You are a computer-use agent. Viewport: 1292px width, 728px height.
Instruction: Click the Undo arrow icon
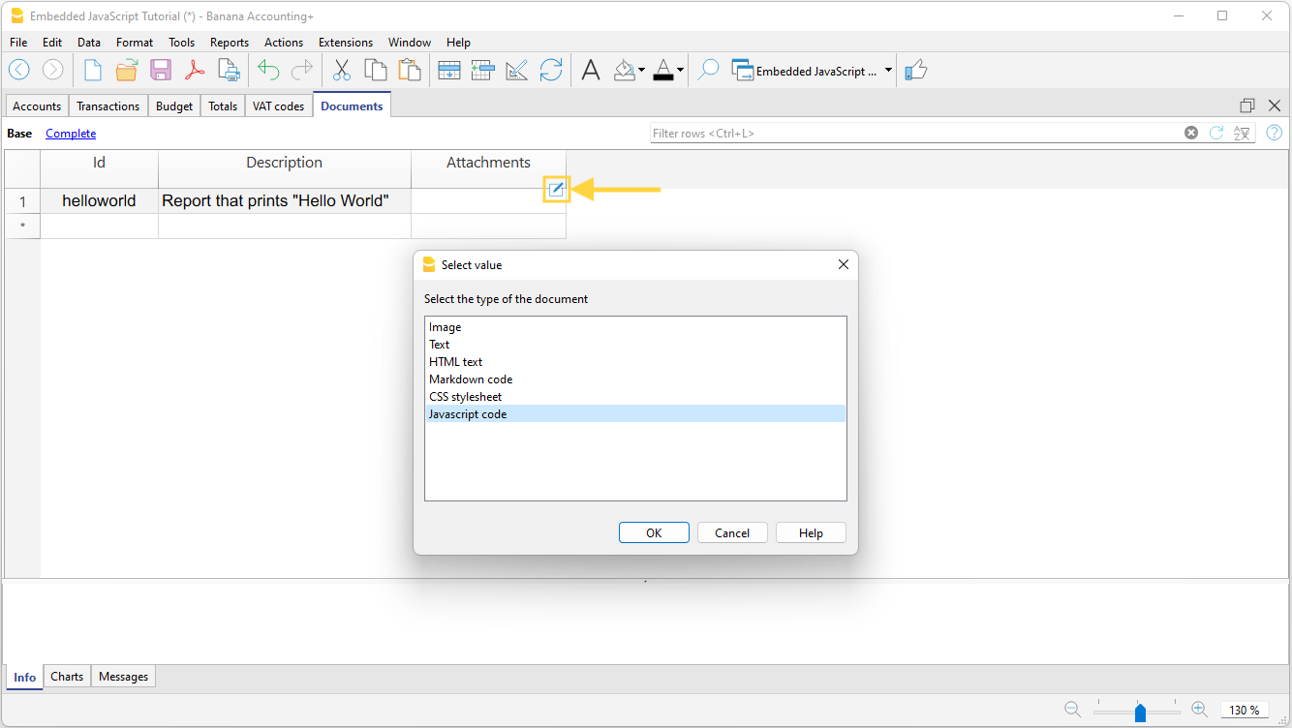tap(267, 70)
